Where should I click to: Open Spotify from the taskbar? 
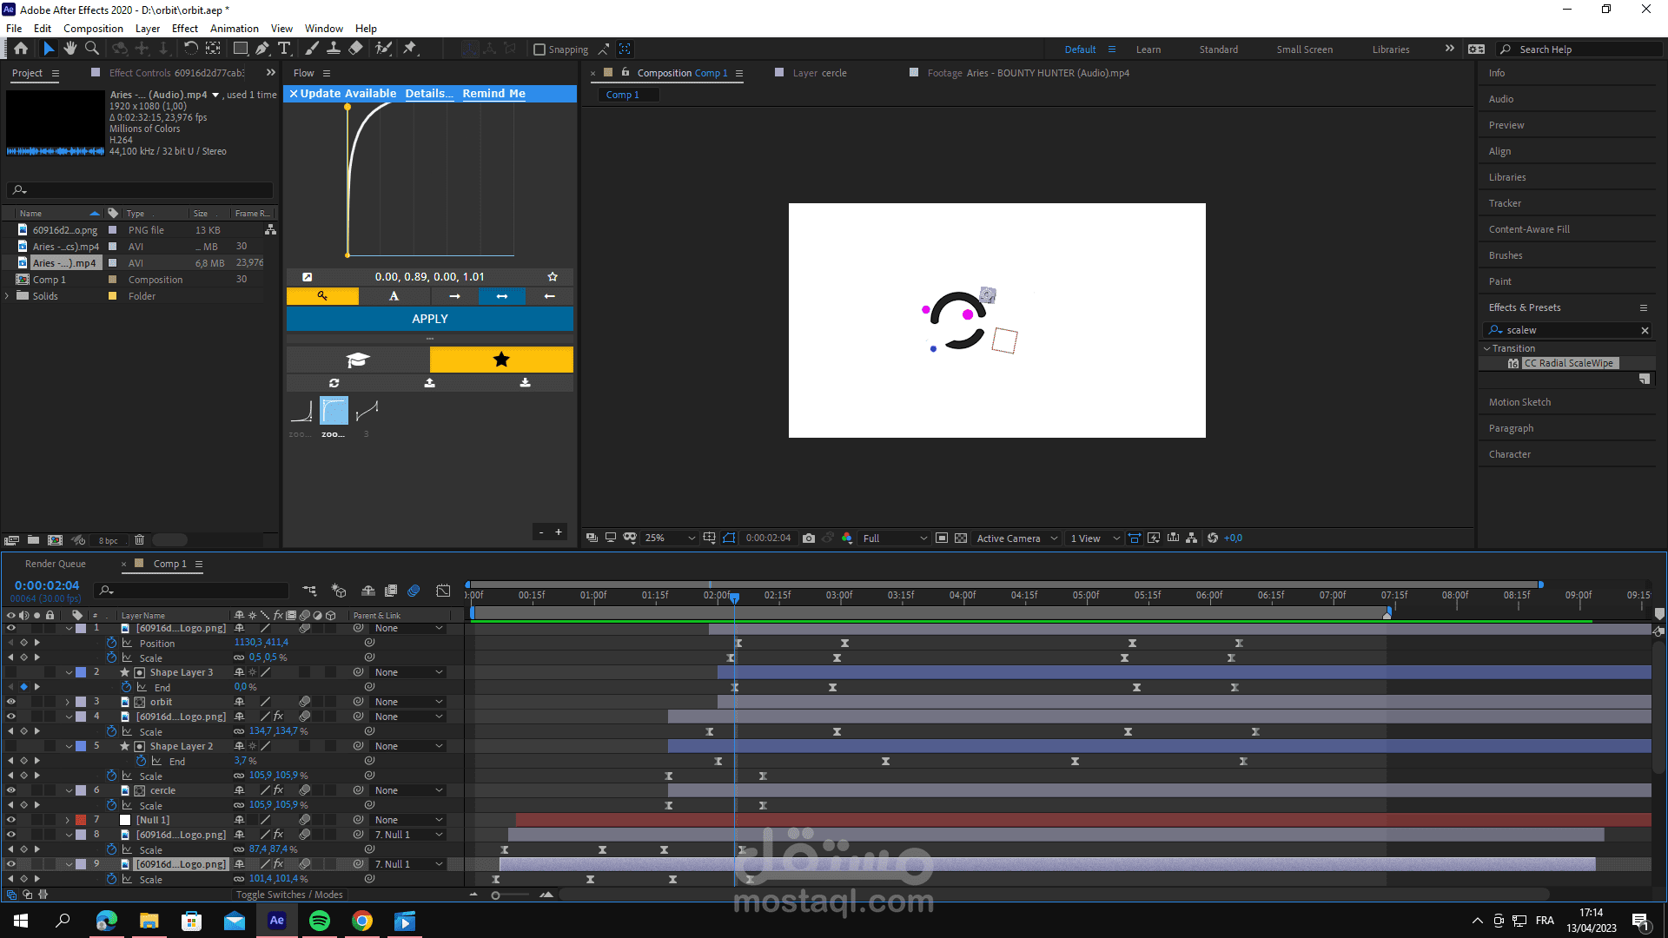[x=320, y=921]
